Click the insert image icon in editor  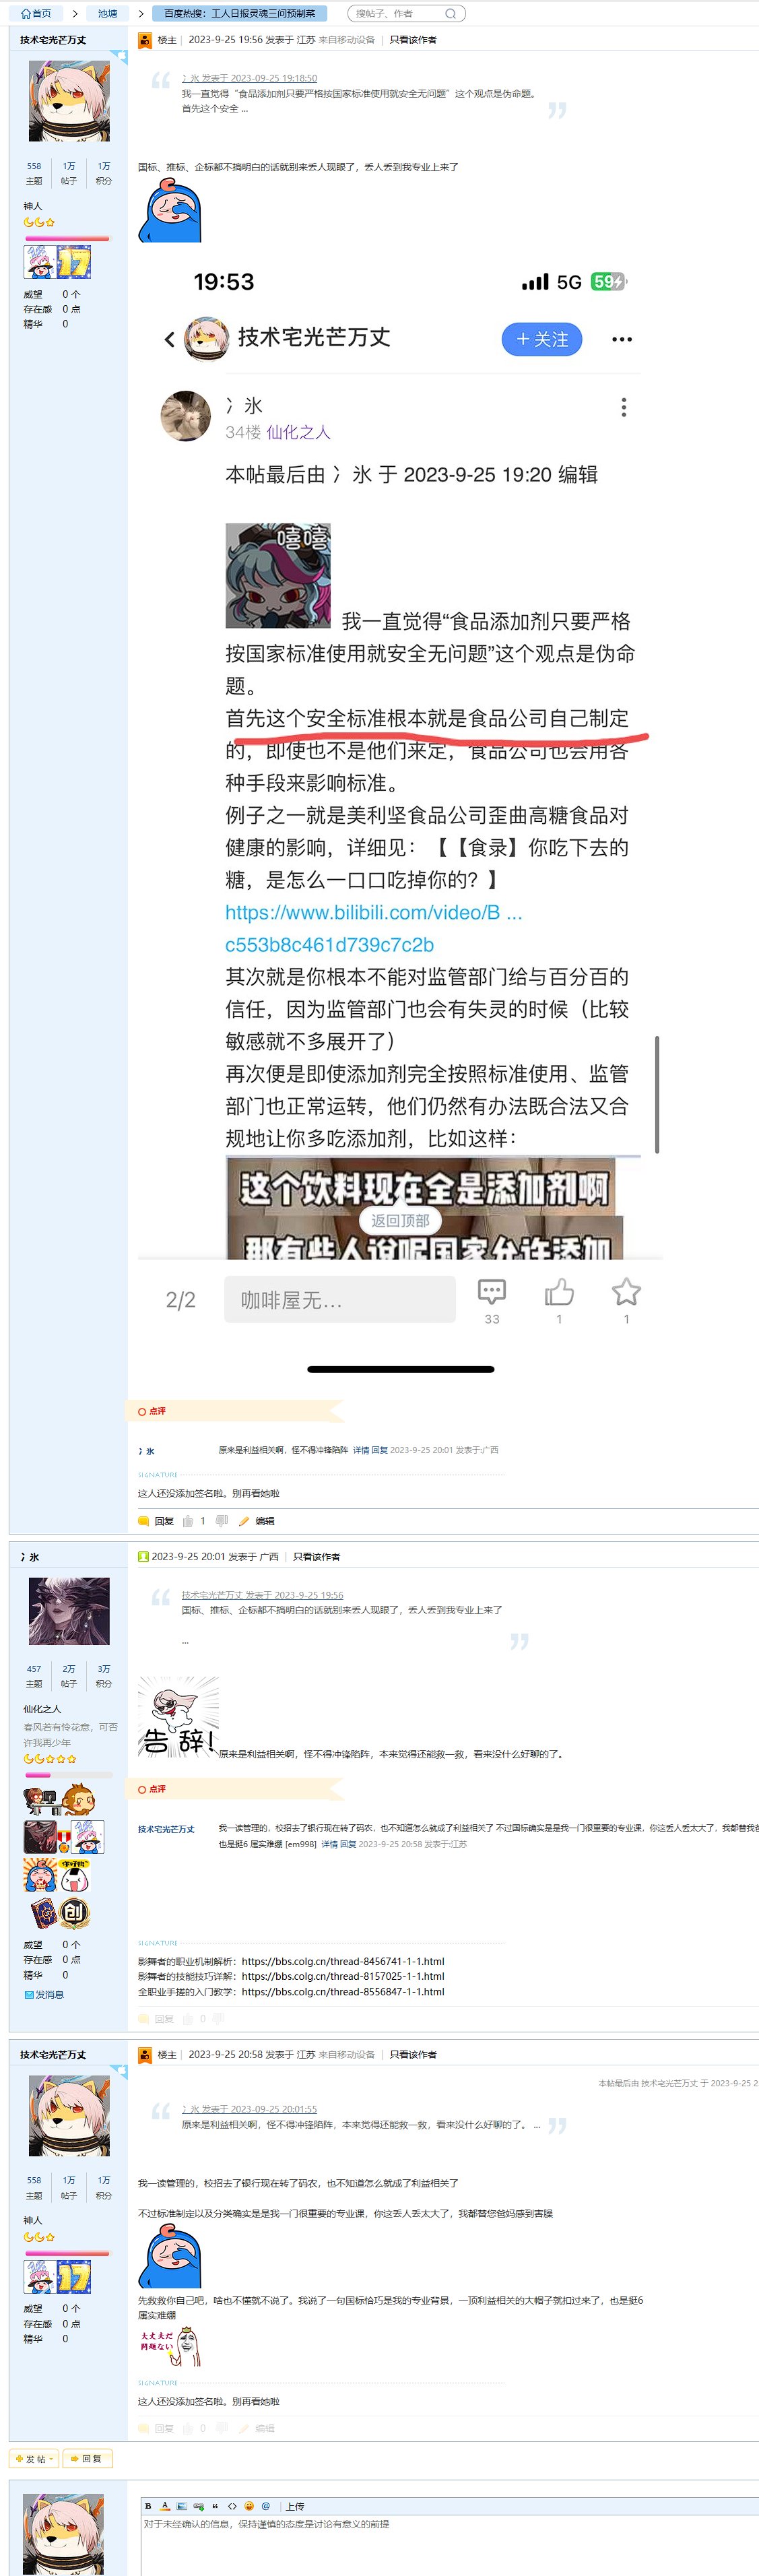click(182, 2506)
